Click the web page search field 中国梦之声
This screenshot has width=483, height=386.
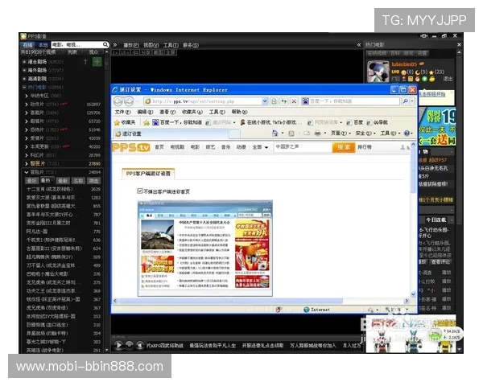click(303, 147)
